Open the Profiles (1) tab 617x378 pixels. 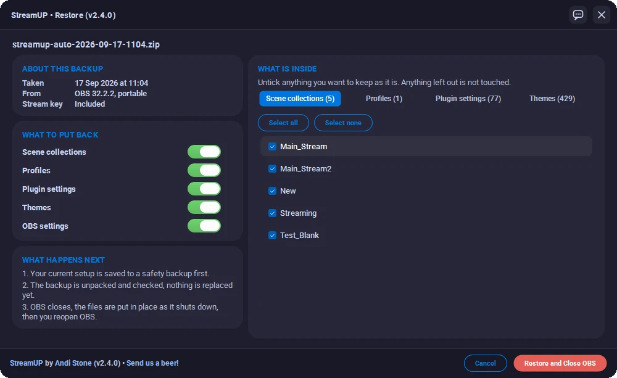tap(384, 99)
